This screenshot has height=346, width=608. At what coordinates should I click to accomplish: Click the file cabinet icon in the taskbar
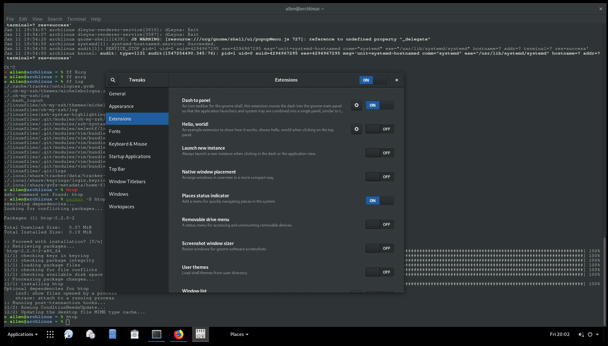(112, 334)
